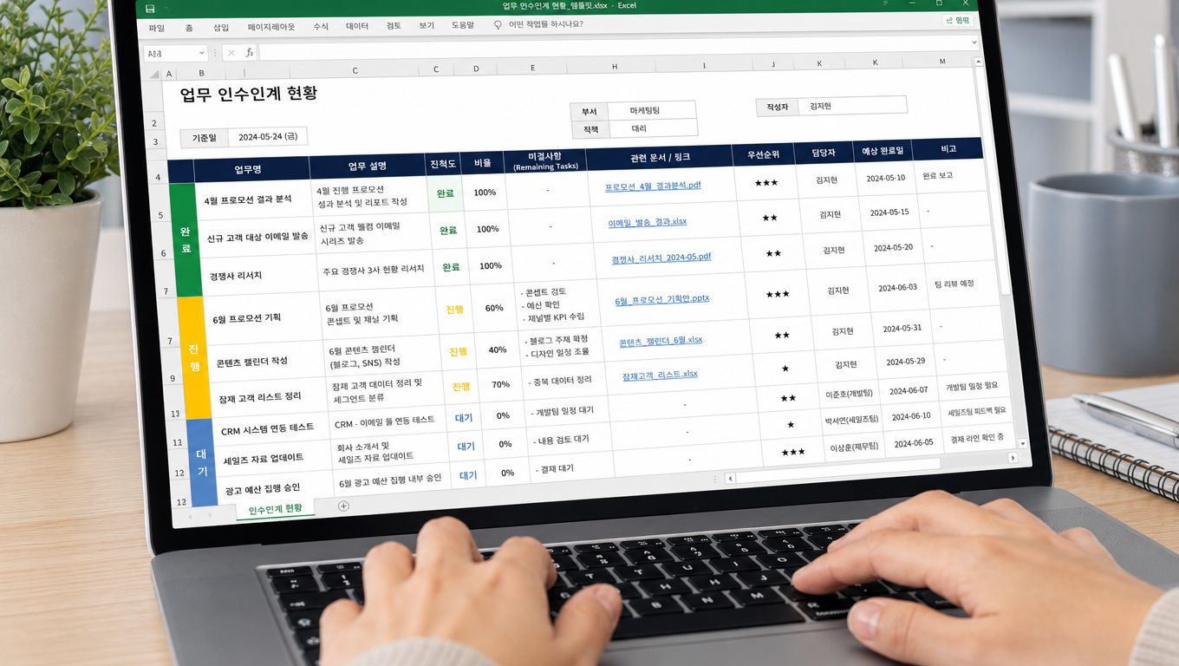Click the CRM 시스템 연동 테스트 task cell
The width and height of the screenshot is (1179, 666).
tap(270, 429)
